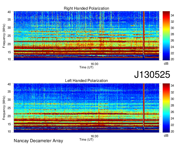Click the Time (UT) axis label of the top plot
The image size is (177, 144).
point(86,67)
